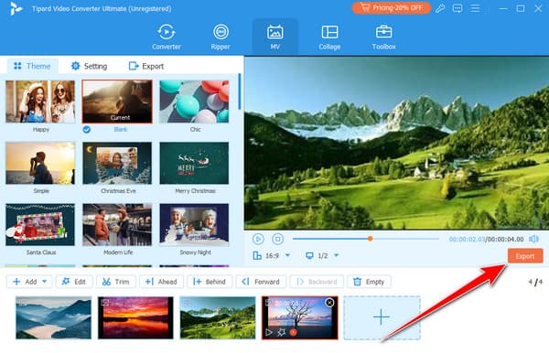The image size is (549, 353).
Task: Select the red sunset clip
Action: [135, 317]
